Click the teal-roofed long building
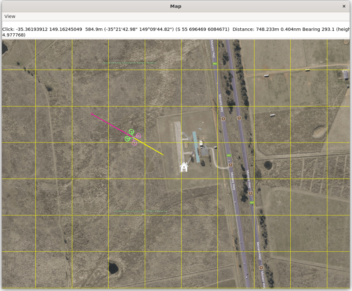352x291 pixels. coord(196,147)
